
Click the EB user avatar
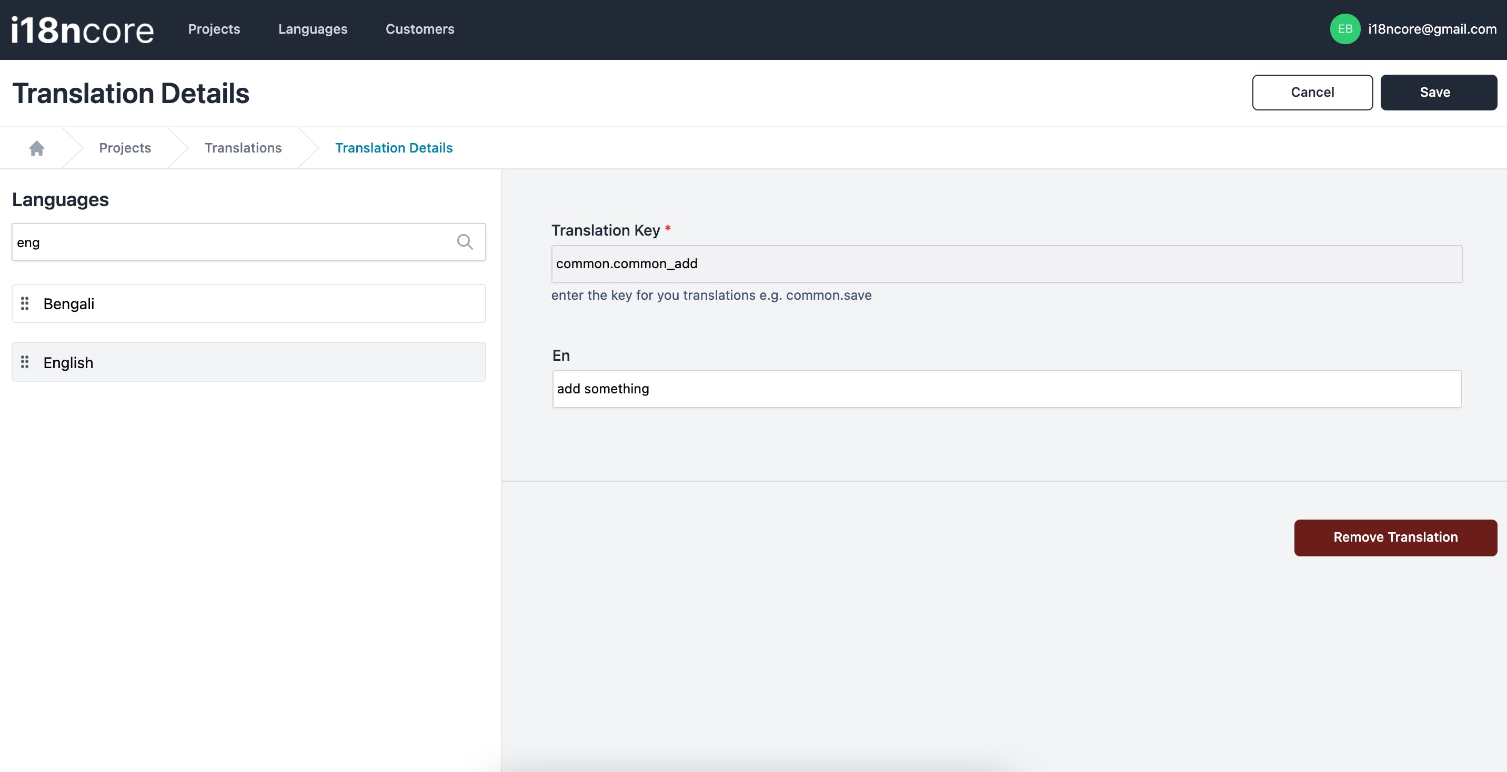[1344, 29]
